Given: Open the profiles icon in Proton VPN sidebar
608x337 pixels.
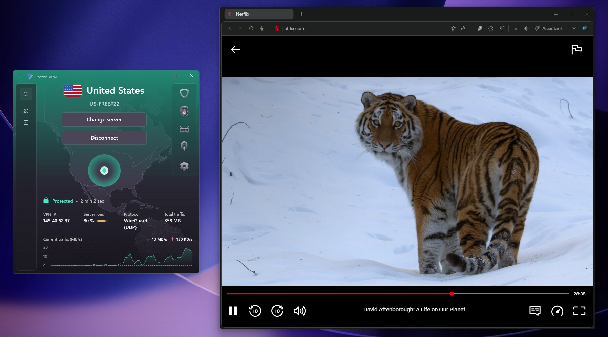Looking at the screenshot, I should point(26,122).
